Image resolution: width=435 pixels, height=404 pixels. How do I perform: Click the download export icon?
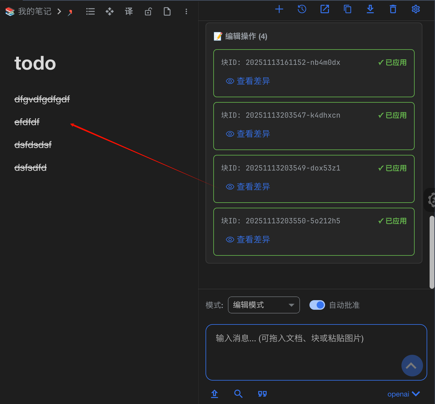click(370, 9)
